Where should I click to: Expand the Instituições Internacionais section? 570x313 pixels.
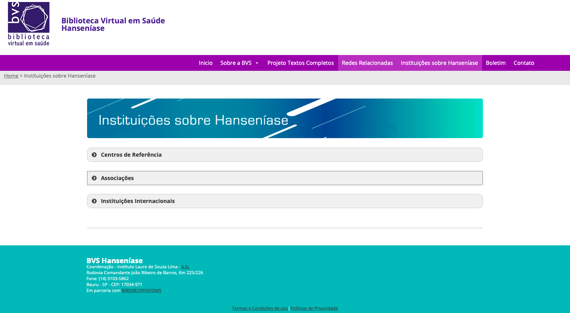click(138, 201)
